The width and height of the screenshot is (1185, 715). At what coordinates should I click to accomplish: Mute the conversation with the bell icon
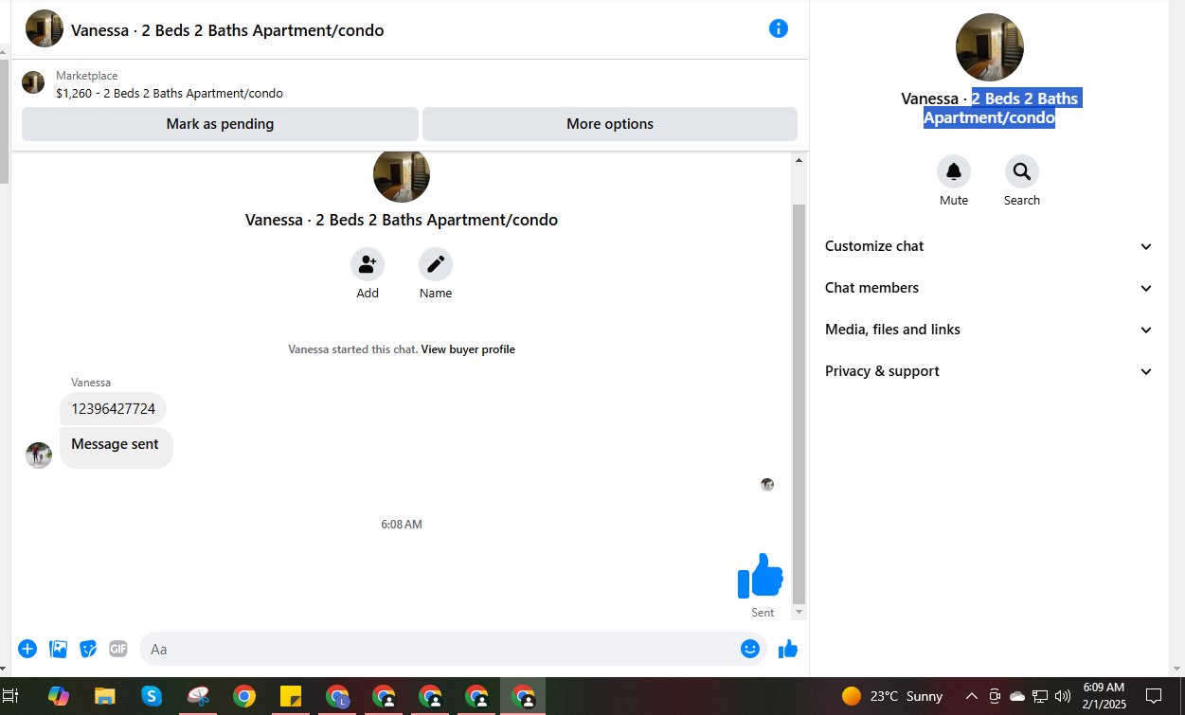[x=954, y=171]
